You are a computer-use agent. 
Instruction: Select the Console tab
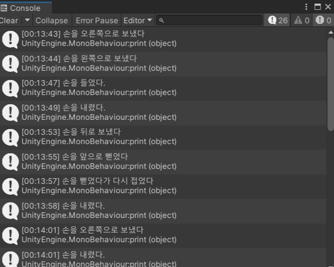coord(25,8)
